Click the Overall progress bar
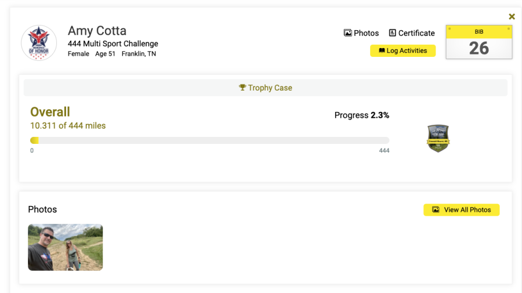 [210, 140]
